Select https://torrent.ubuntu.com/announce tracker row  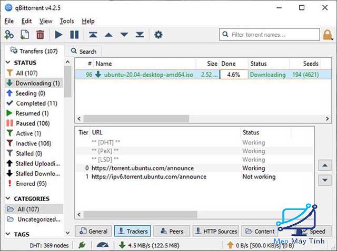(x=195, y=168)
